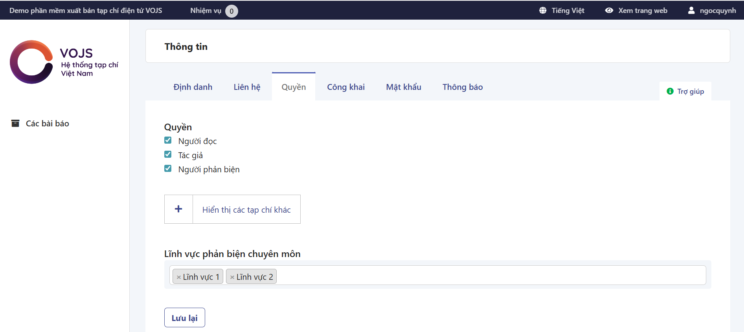Image resolution: width=744 pixels, height=332 pixels.
Task: Remove the Lĩnh vực 2 tag
Action: click(x=232, y=277)
